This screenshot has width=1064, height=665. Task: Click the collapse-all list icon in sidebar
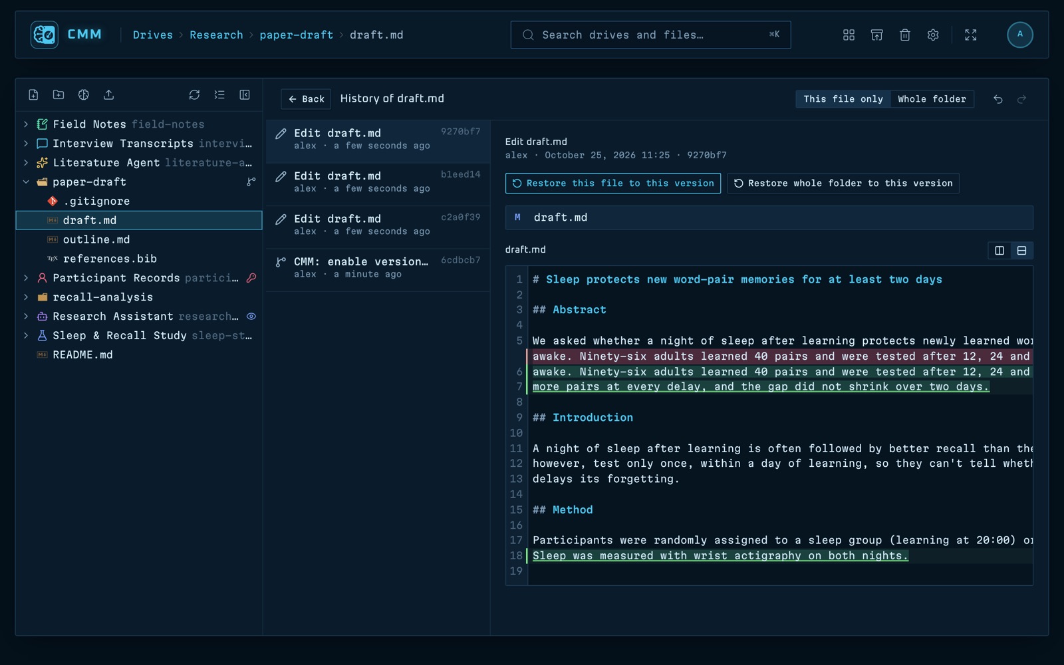coord(219,95)
